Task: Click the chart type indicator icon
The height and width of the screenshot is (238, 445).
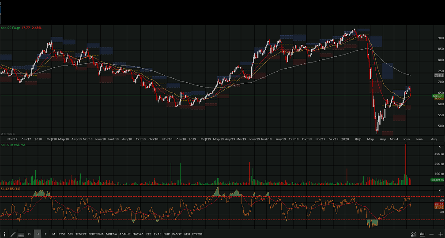Action: [414, 234]
